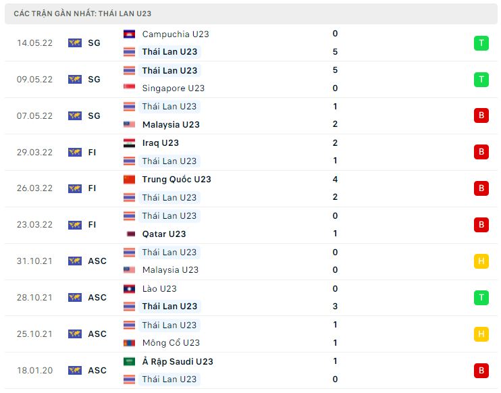Click the yellow H badge for 31.10.21 draw
The height and width of the screenshot is (393, 501).
tap(481, 261)
